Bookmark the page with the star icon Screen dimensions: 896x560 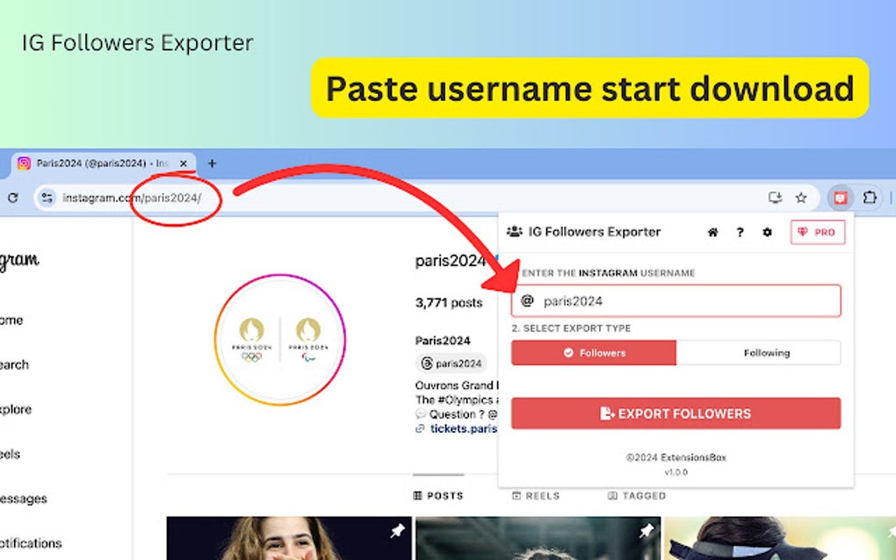click(x=800, y=198)
